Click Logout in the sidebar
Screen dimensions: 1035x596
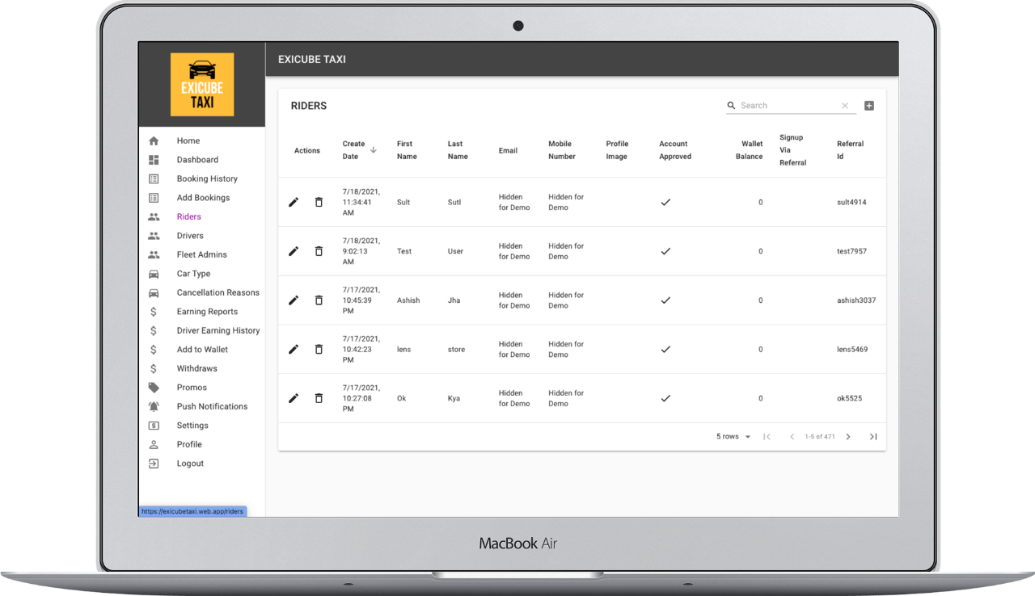[x=190, y=464]
